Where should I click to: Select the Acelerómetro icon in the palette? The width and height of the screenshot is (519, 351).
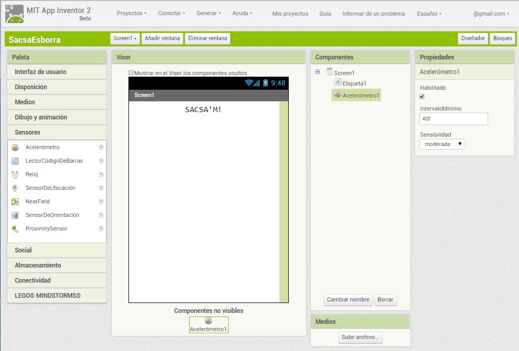15,148
